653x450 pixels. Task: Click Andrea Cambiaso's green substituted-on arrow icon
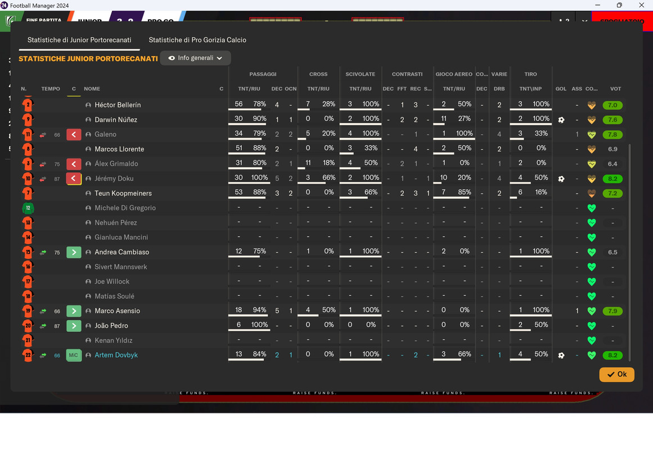pyautogui.click(x=74, y=253)
